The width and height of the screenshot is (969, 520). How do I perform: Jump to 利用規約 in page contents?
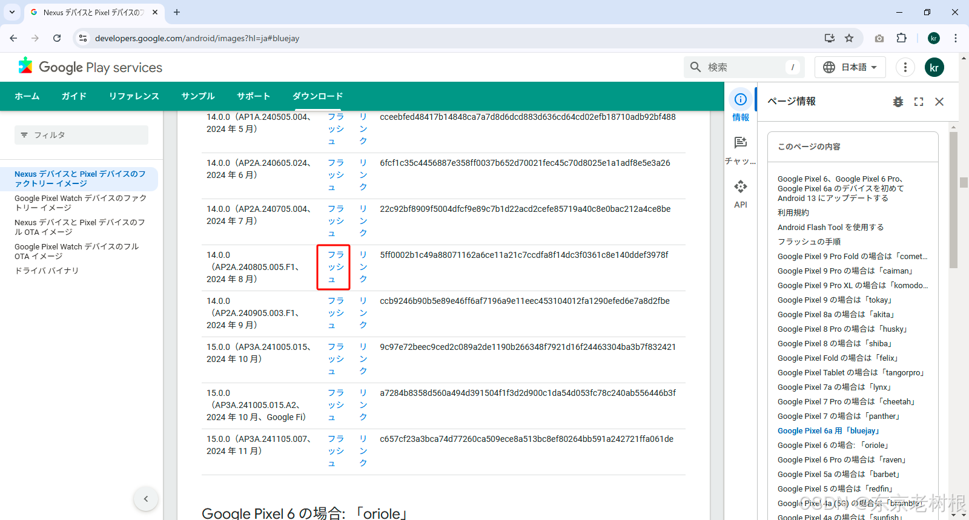(x=793, y=212)
